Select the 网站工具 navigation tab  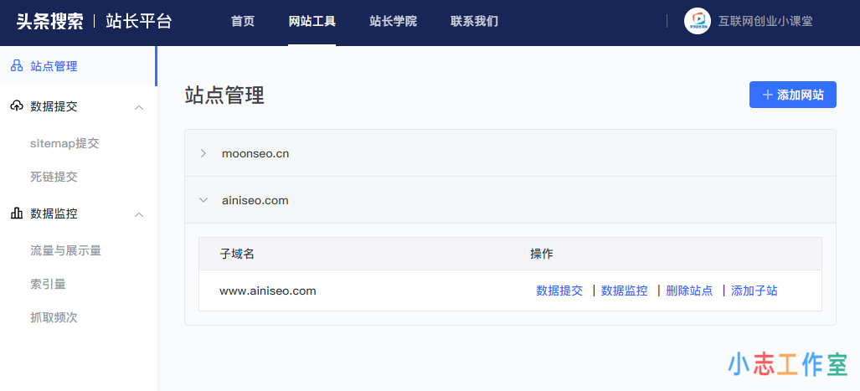[312, 22]
